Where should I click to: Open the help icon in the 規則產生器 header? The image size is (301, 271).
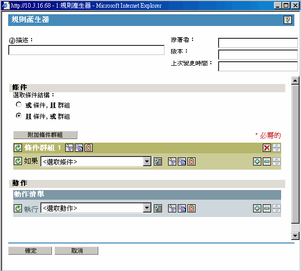(288, 20)
